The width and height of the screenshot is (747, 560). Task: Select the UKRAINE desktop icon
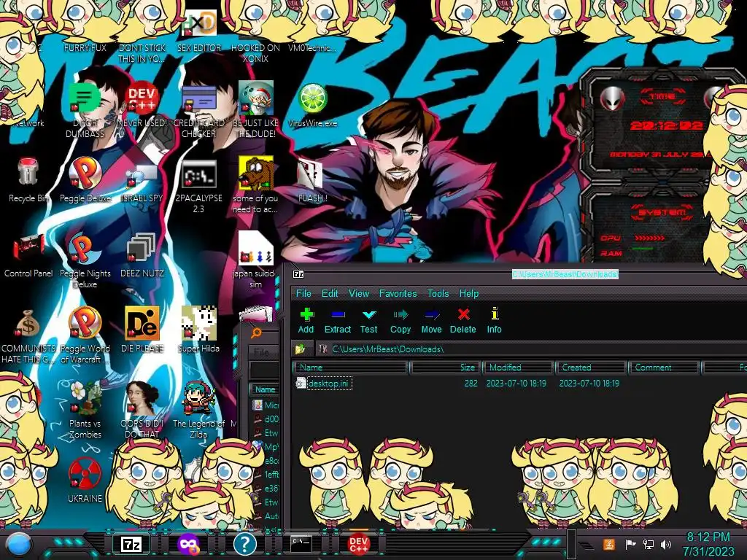click(x=85, y=480)
